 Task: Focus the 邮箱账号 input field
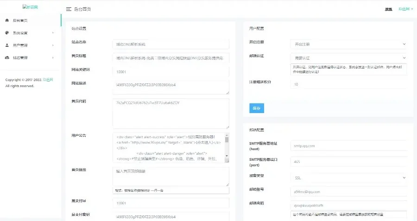(348, 191)
